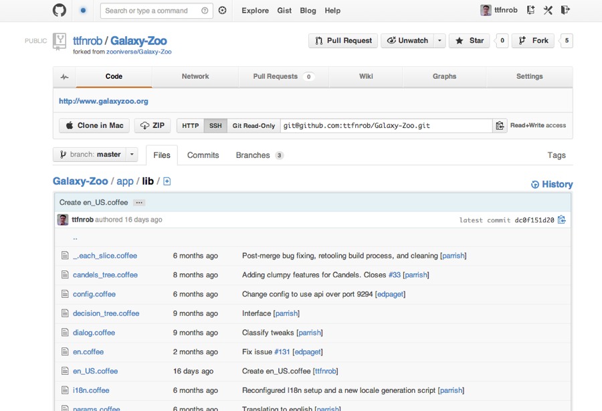Select the HTTP clone protocol
Screen dimensions: 602x411
coord(190,126)
